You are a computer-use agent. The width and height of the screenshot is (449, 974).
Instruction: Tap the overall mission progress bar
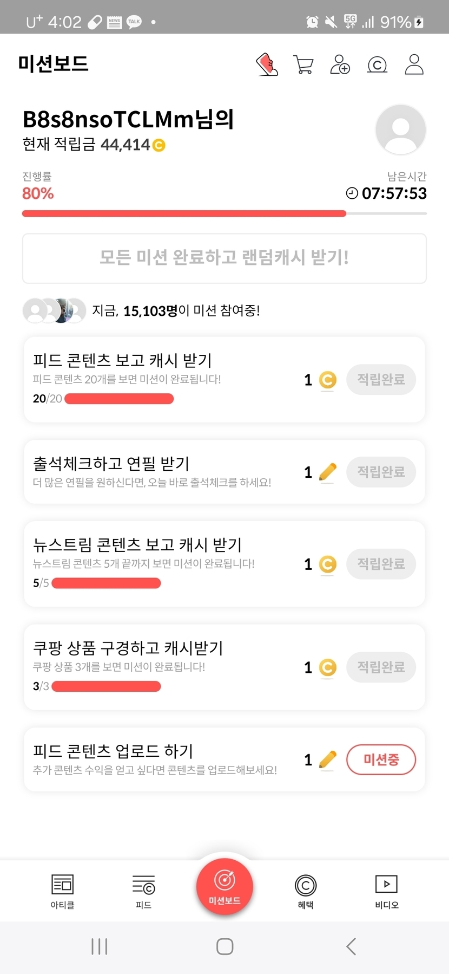pyautogui.click(x=225, y=213)
